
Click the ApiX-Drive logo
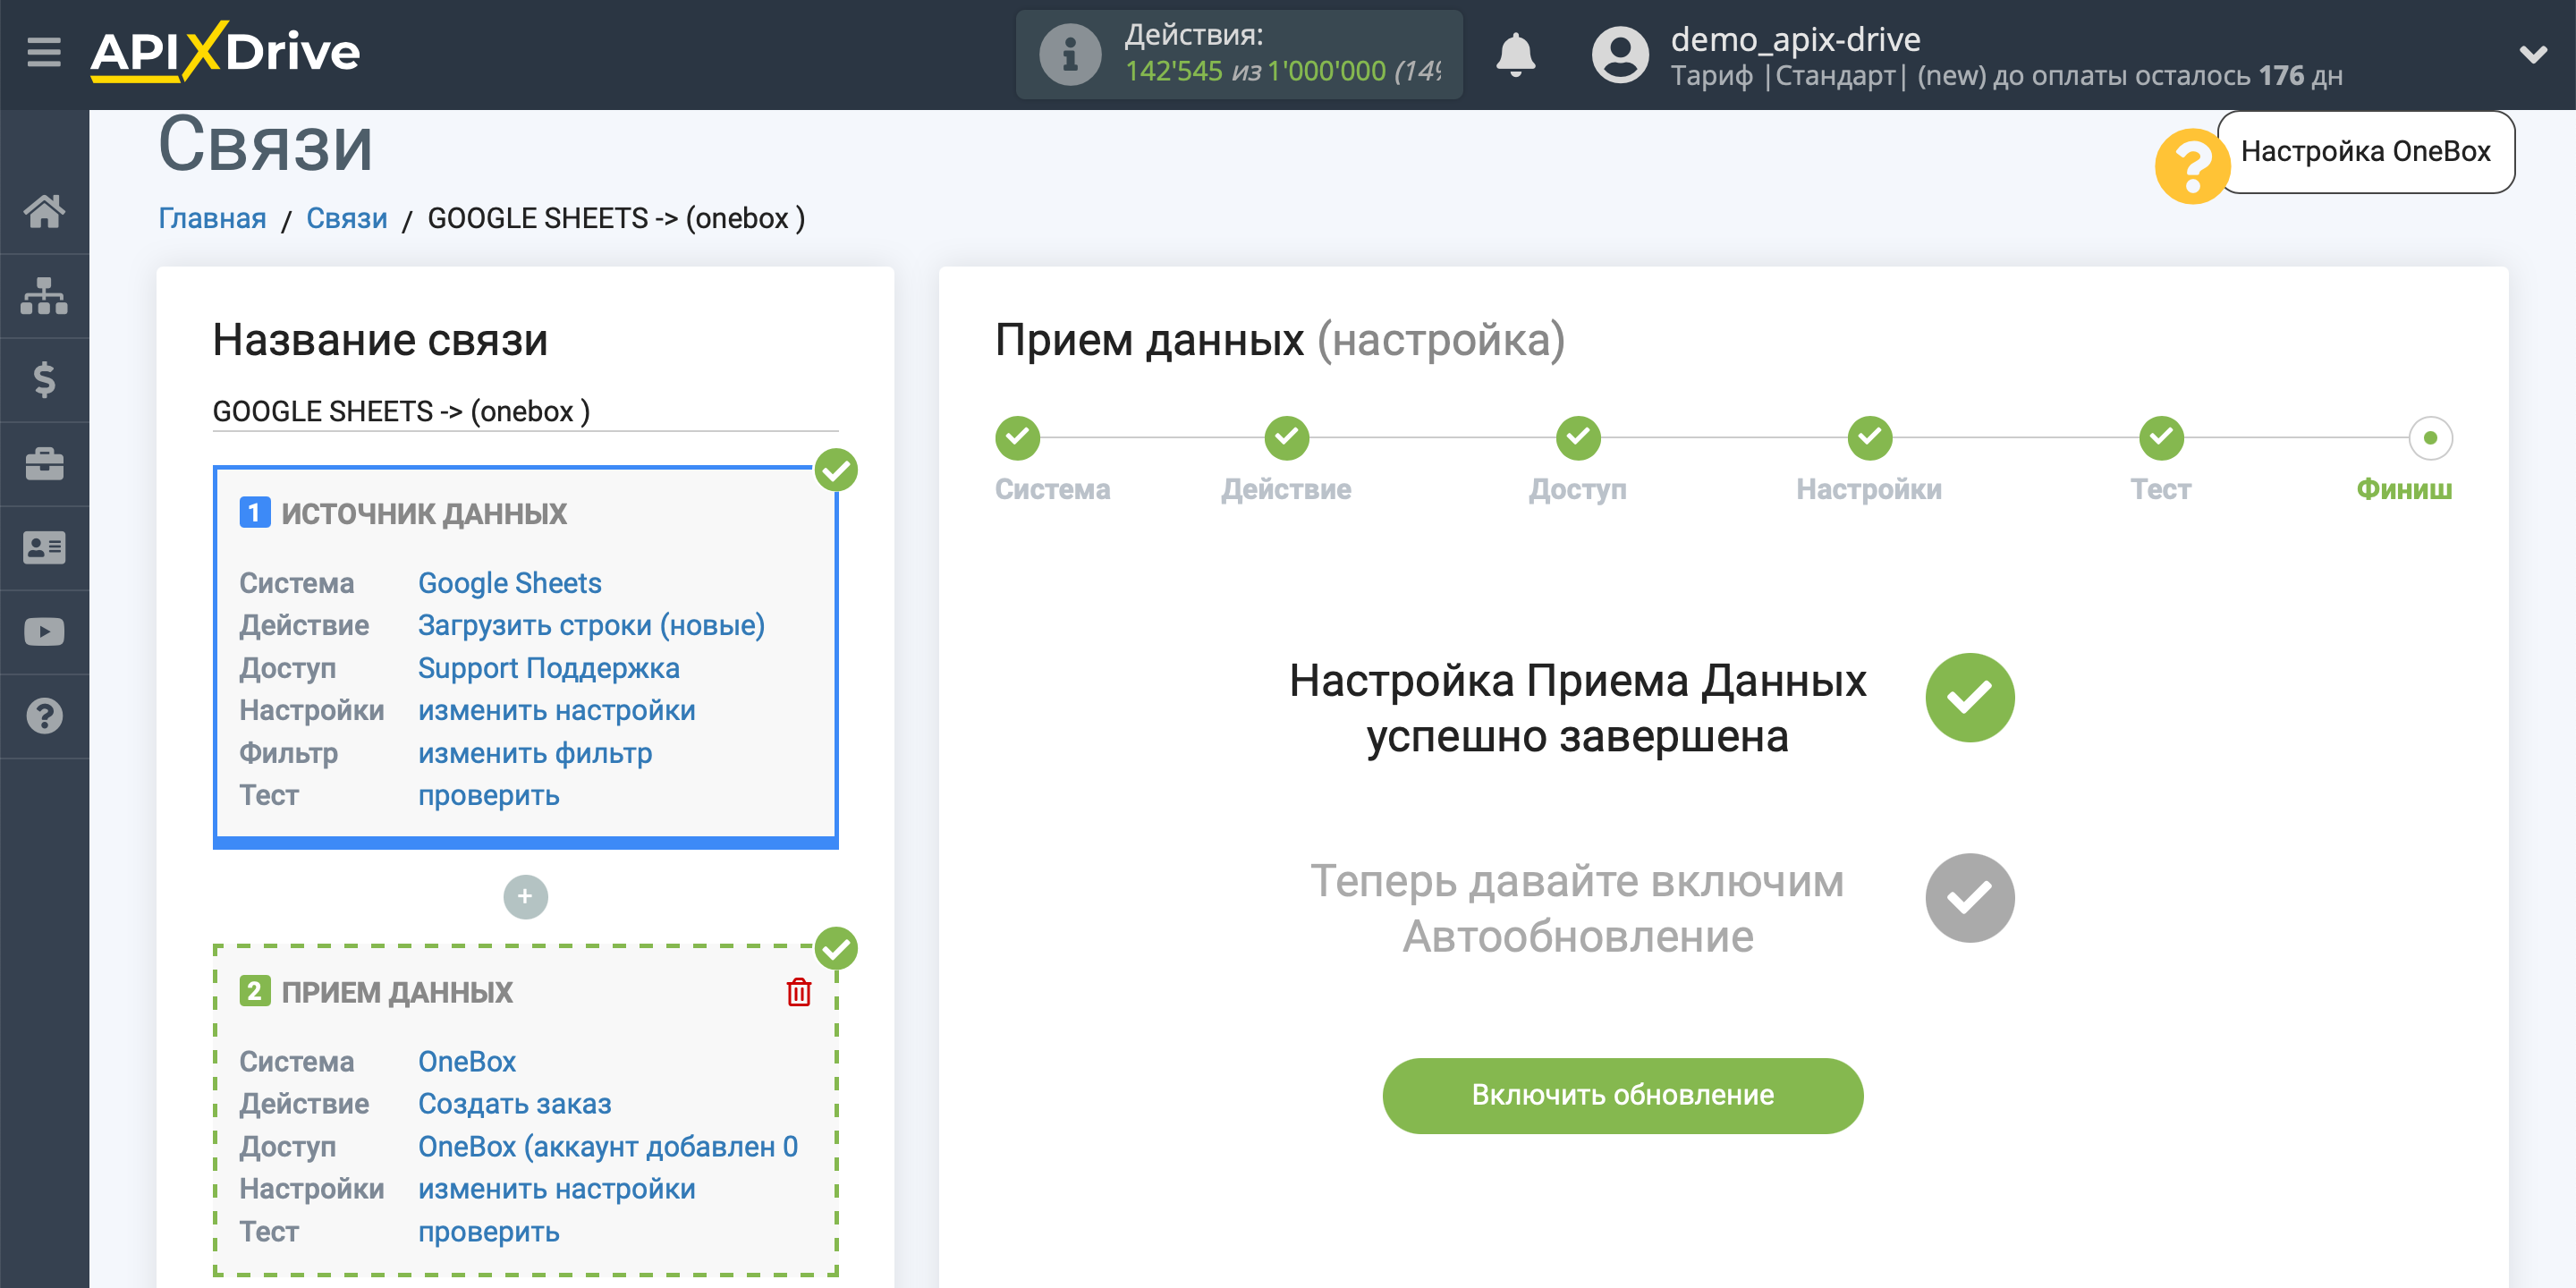click(x=225, y=50)
